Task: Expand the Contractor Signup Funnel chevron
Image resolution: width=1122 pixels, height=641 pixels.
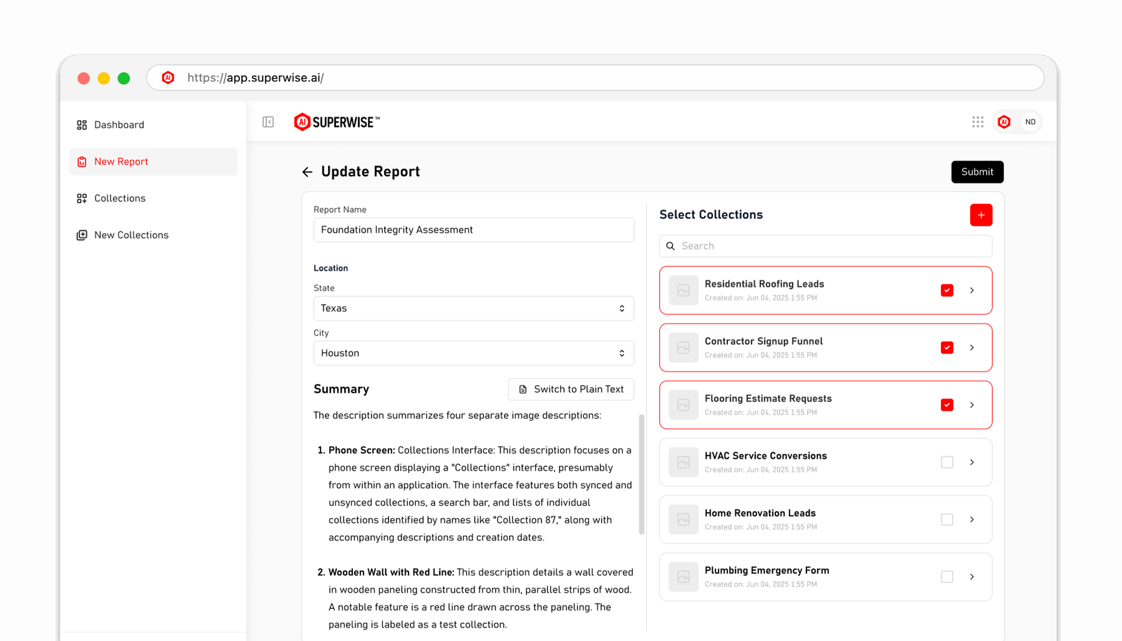Action: tap(972, 348)
